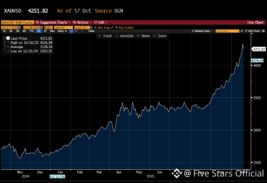The width and height of the screenshot is (267, 183).
Task: Click the Mov Avgs pencil edit icon
Action: (x=112, y=28)
